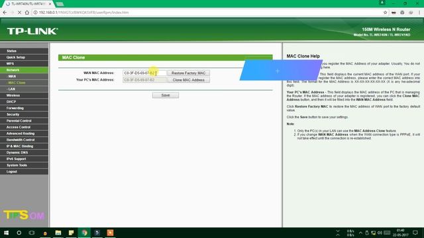Image resolution: width=424 pixels, height=238 pixels.
Task: Open the Chrome profile icon in title bar
Action: click(382, 3)
